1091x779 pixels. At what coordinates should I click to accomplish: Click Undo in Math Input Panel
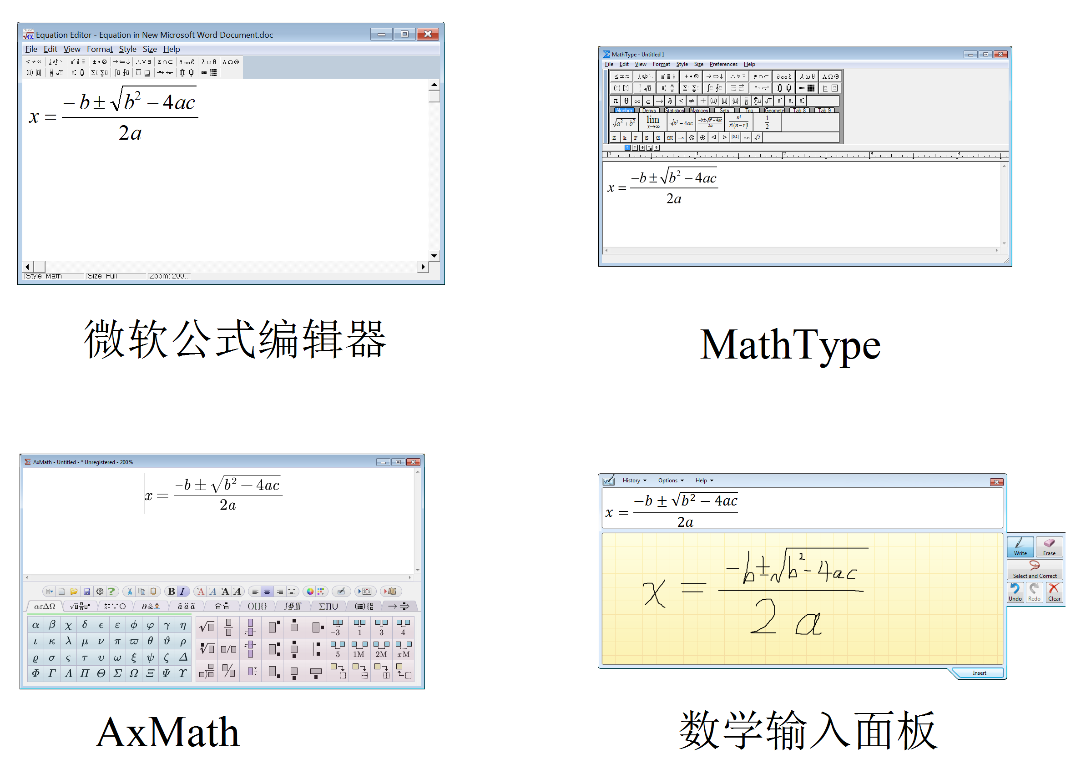tap(1015, 593)
